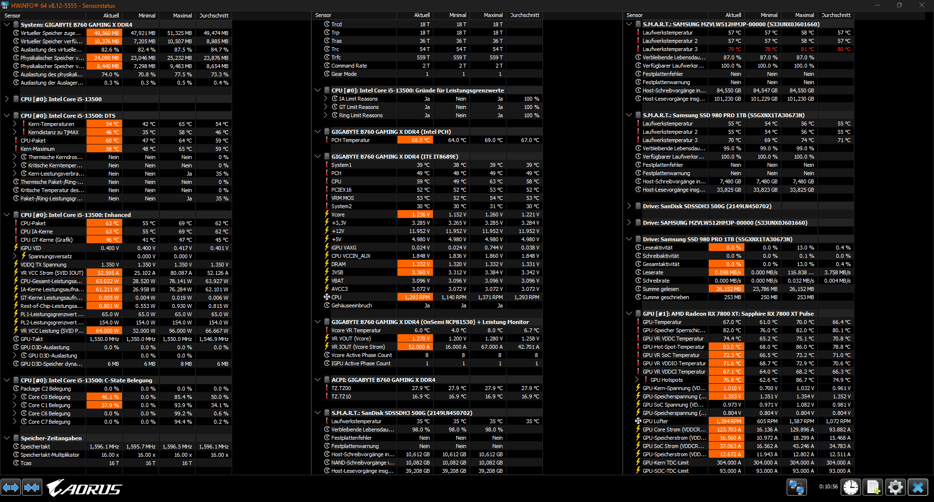Expand the Kerndistanz zu TjMAX row

click(15, 132)
